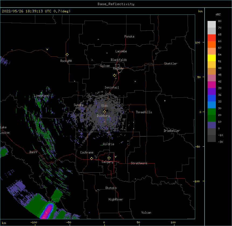Click the Didsbury town label

[103, 116]
